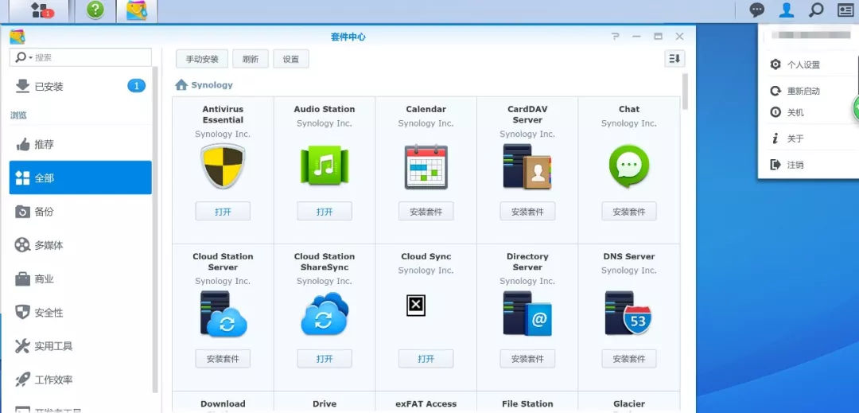Click the package search input field
Screen dimensions: 859x413
tap(80, 57)
